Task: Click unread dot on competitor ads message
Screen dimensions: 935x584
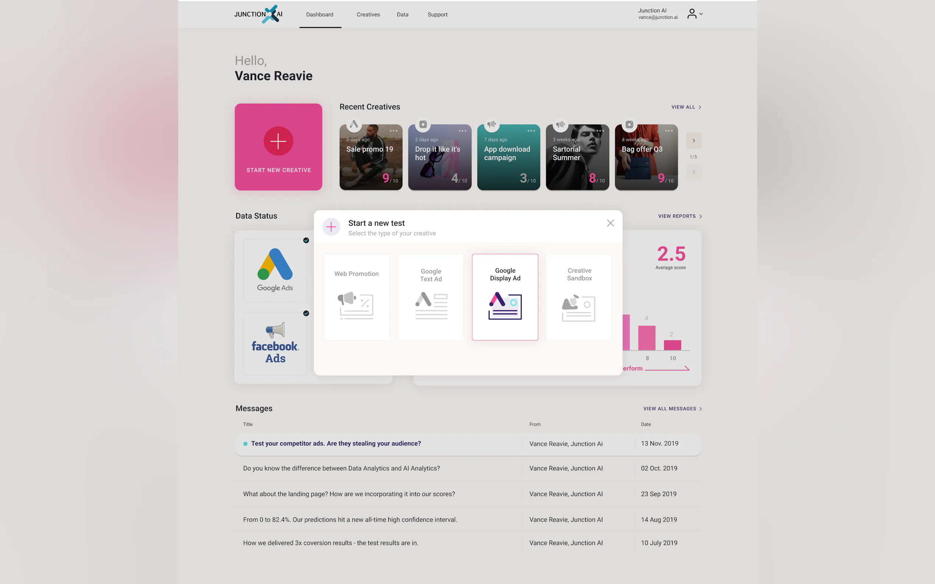Action: [245, 444]
